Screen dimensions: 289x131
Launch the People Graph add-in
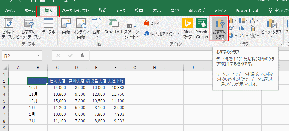[202, 28]
